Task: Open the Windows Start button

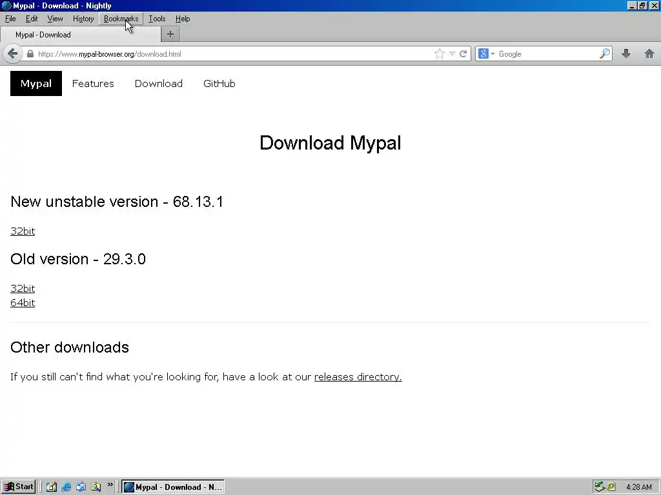Action: click(x=18, y=487)
